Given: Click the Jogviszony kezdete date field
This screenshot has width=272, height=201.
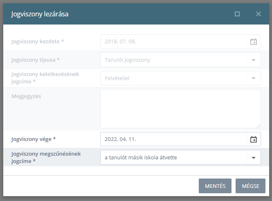Looking at the screenshot, I should (173, 42).
